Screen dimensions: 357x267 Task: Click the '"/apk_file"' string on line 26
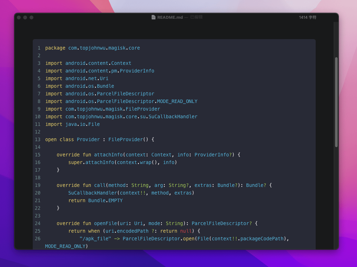click(x=95, y=239)
